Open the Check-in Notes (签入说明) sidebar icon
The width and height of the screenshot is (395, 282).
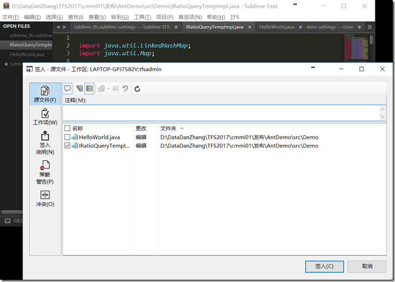tap(45, 142)
